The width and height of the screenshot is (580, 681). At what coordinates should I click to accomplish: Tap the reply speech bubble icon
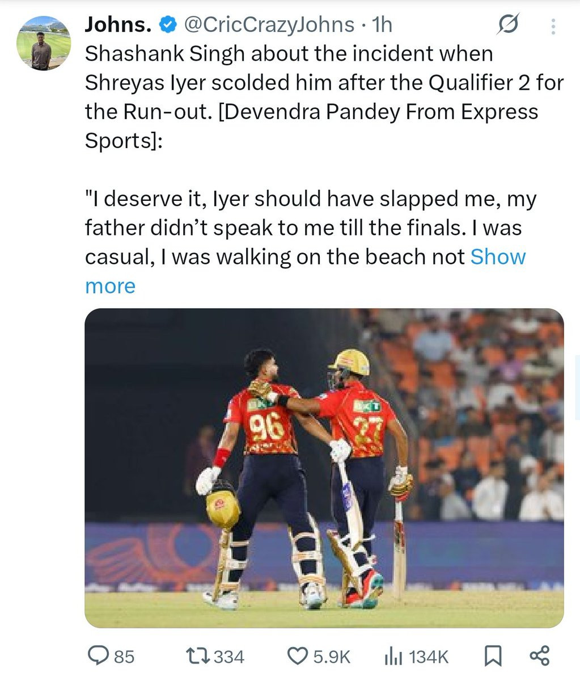pyautogui.click(x=98, y=657)
